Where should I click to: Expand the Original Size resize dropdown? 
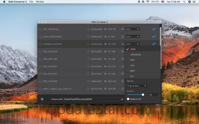click(137, 86)
